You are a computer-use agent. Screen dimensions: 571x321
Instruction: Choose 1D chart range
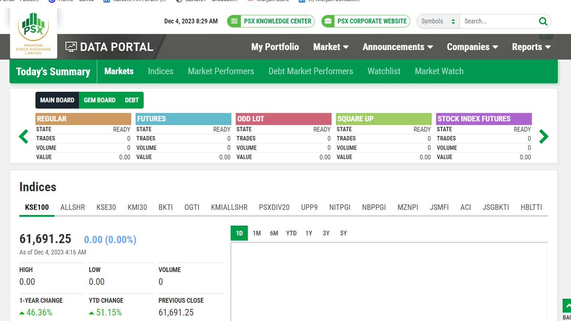pyautogui.click(x=239, y=233)
